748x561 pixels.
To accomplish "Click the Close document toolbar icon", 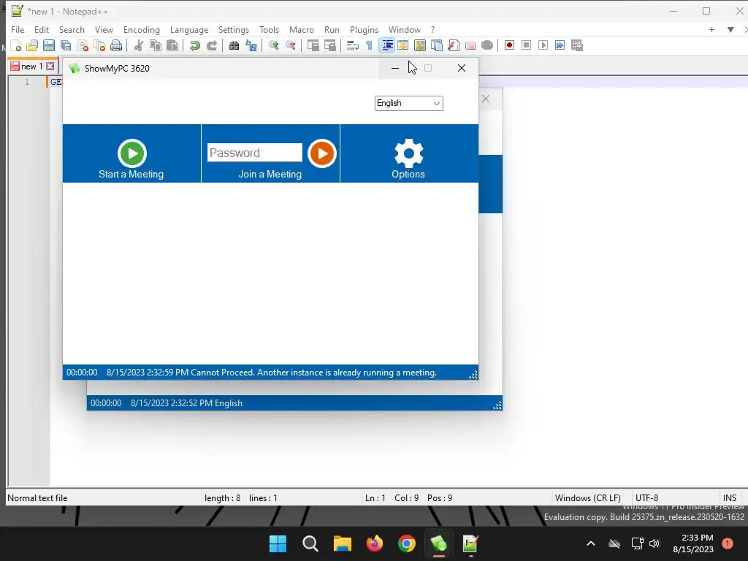I will [x=83, y=46].
